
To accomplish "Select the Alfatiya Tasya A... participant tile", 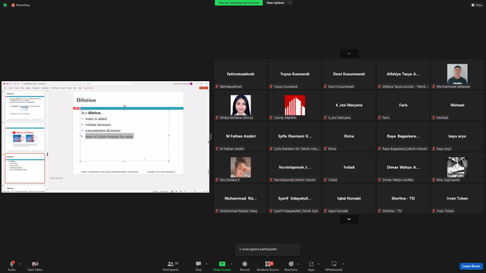I will [403, 74].
